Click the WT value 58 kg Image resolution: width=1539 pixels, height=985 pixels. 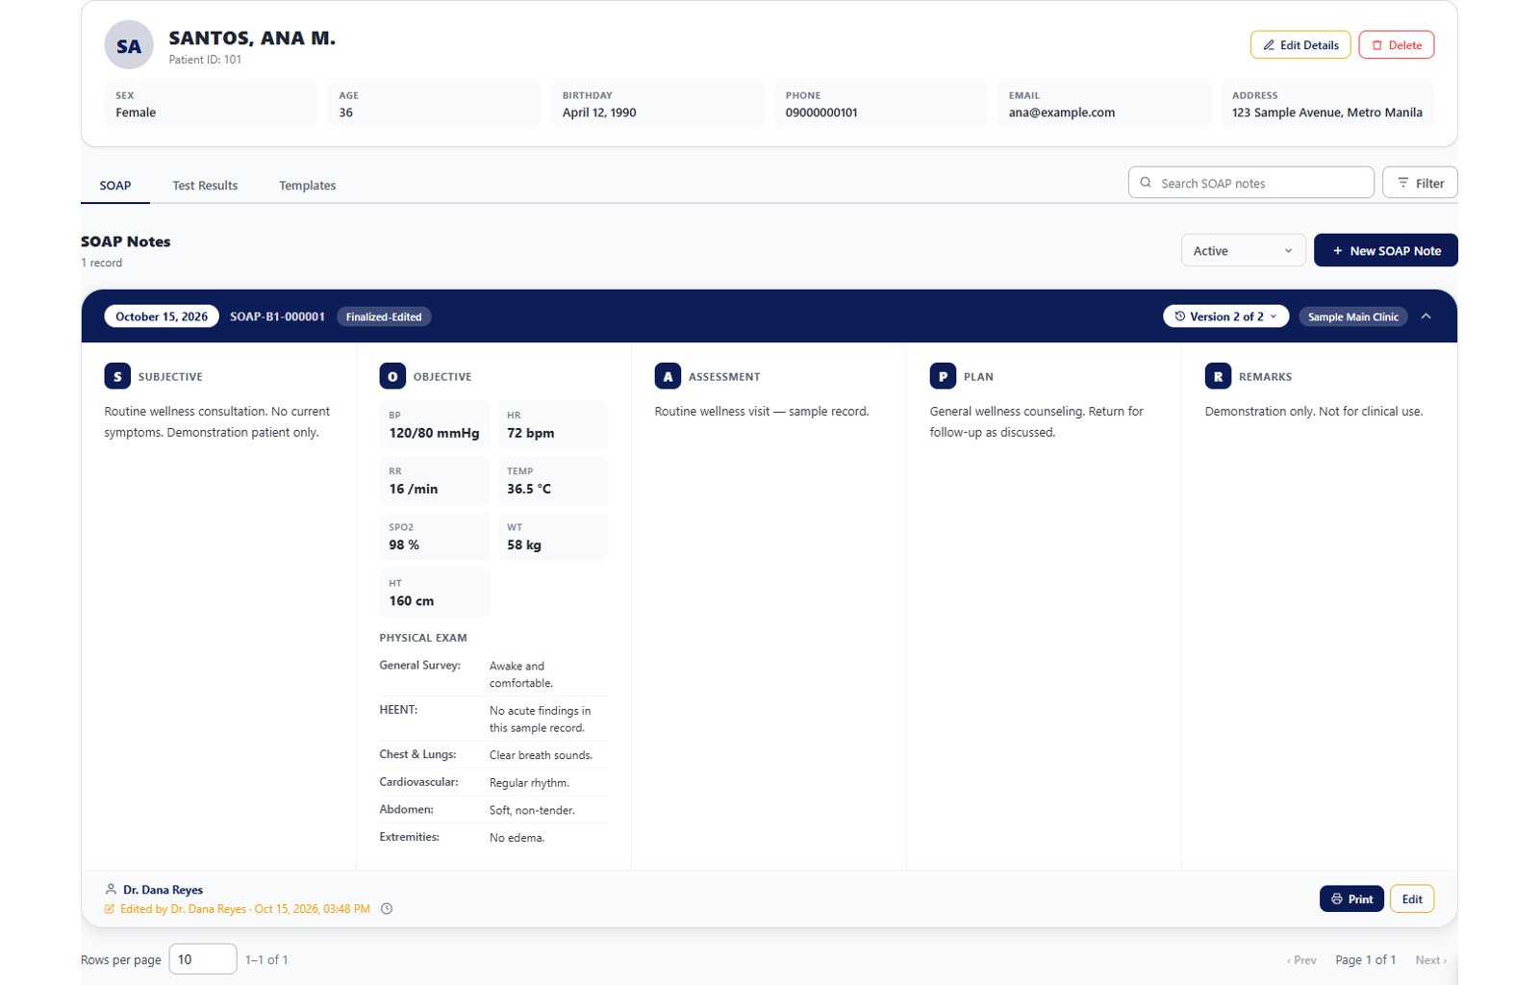[524, 544]
